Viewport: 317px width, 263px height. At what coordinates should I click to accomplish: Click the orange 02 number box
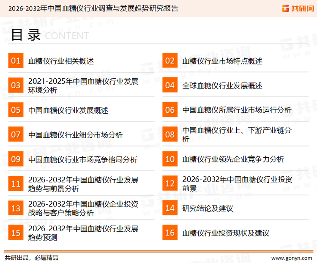tap(170, 60)
